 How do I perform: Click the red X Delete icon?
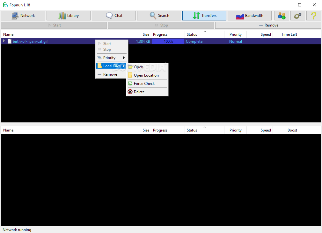tap(130, 92)
